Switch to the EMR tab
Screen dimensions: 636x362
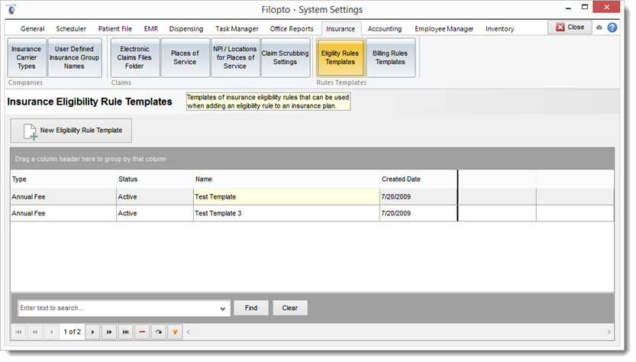click(151, 29)
